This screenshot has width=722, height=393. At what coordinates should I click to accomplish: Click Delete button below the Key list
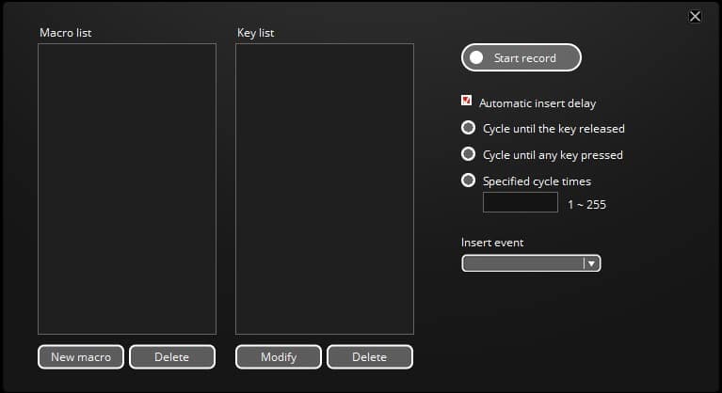(x=369, y=357)
